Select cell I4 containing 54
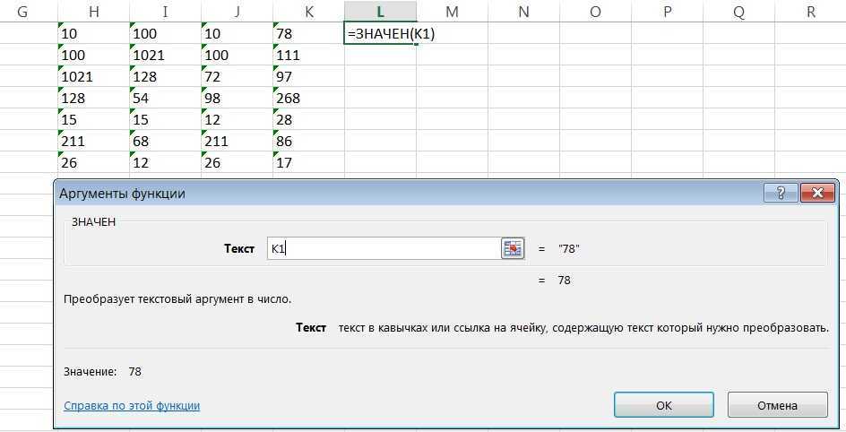The image size is (846, 432). 165,99
